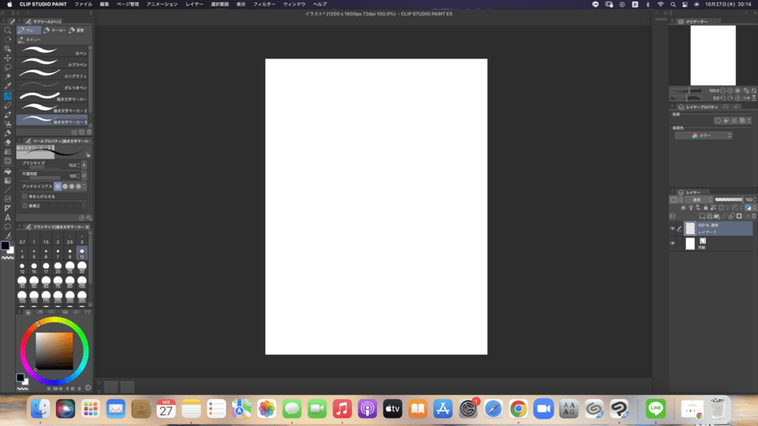The image size is (758, 426).
Task: Select the Gradient tool
Action: coord(8,180)
